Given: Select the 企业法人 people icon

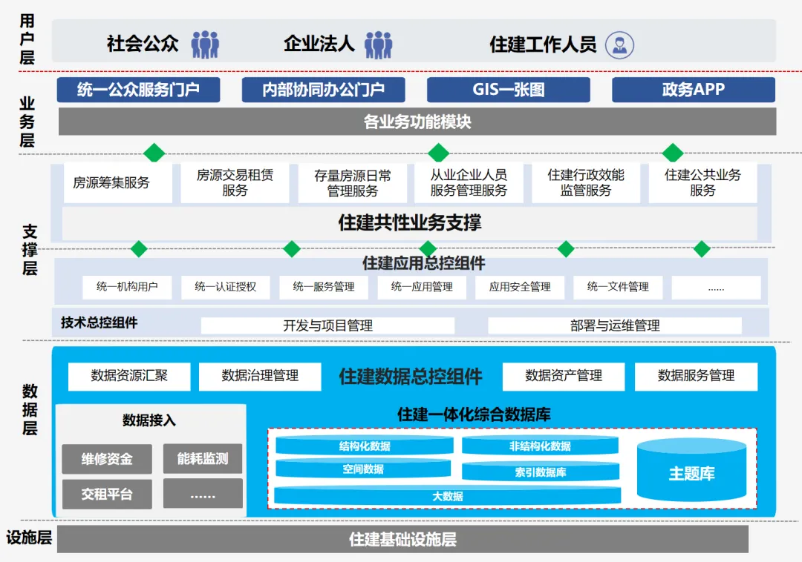Looking at the screenshot, I should [381, 44].
